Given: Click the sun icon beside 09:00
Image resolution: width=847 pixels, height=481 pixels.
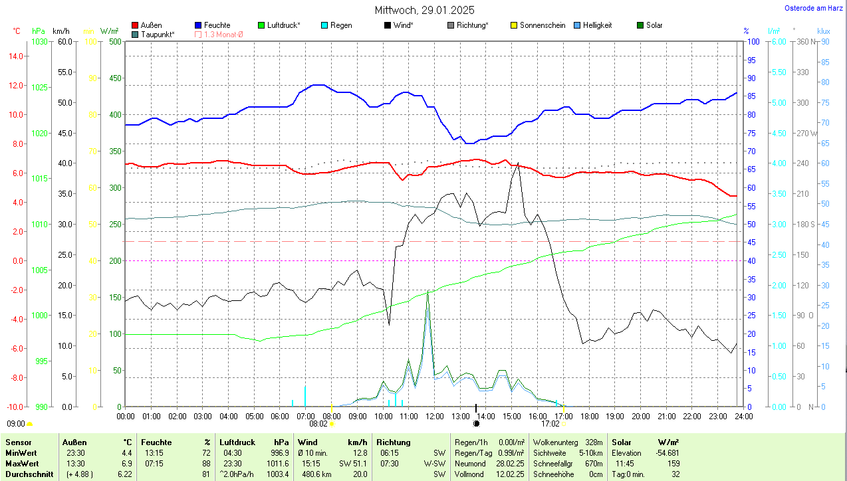Looking at the screenshot, I should pyautogui.click(x=29, y=423).
